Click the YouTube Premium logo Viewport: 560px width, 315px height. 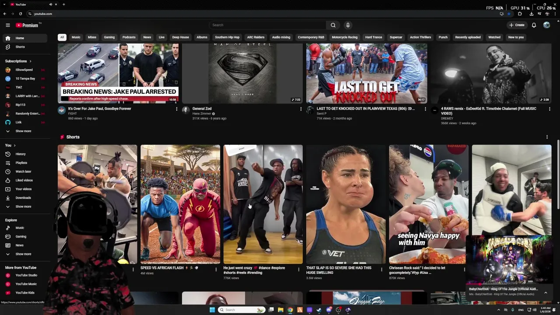point(28,25)
